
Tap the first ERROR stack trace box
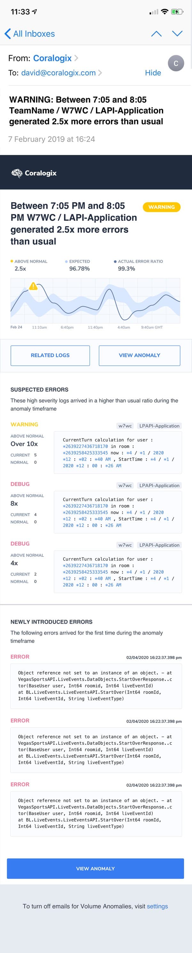tap(96, 686)
